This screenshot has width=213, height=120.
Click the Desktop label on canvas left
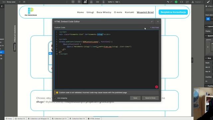[15, 47]
